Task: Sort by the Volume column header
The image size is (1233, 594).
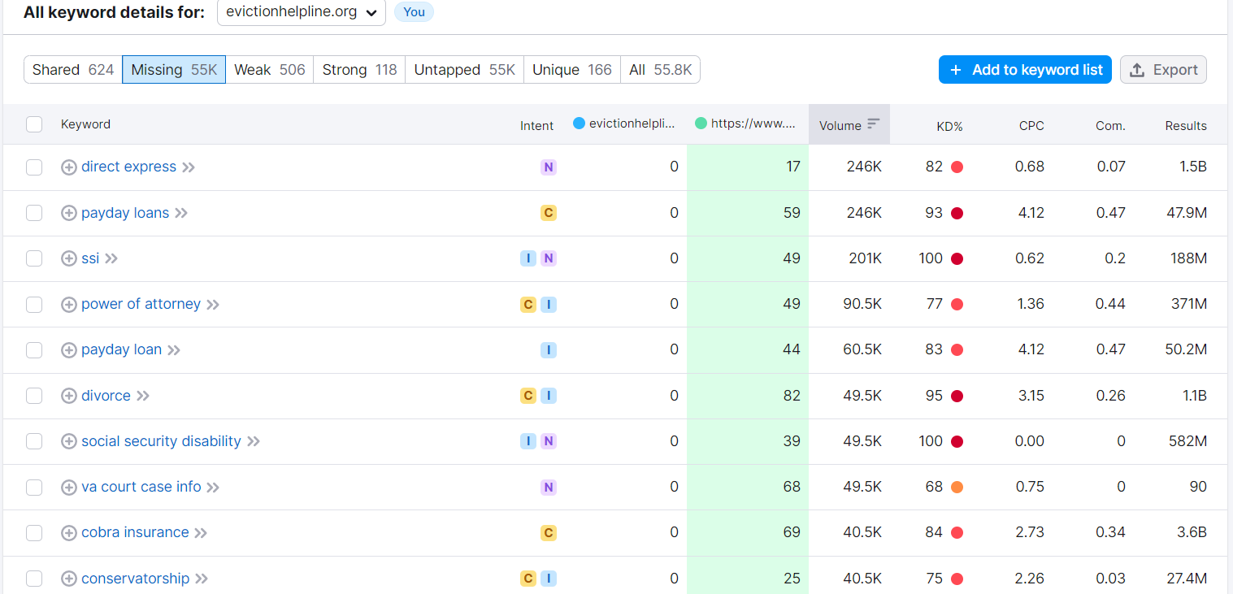Action: pos(849,125)
